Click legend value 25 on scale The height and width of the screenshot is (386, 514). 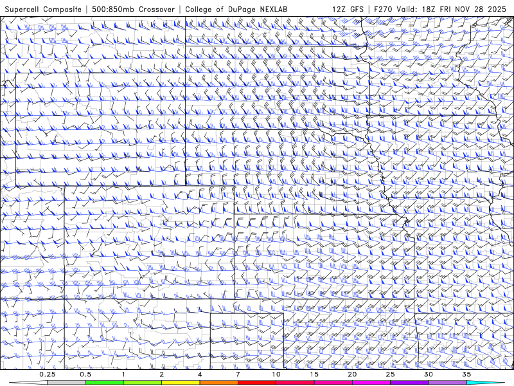point(390,374)
